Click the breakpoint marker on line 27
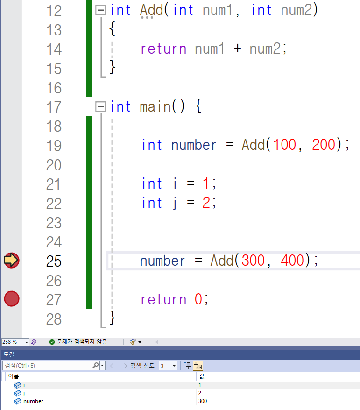 pyautogui.click(x=12, y=298)
